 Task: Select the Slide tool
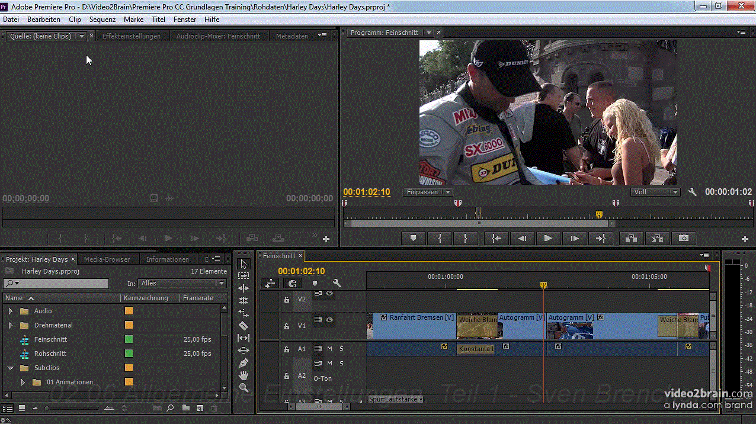pos(244,351)
